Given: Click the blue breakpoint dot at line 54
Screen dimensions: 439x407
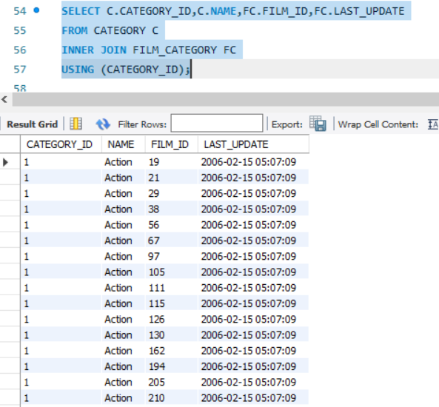Looking at the screenshot, I should (36, 10).
